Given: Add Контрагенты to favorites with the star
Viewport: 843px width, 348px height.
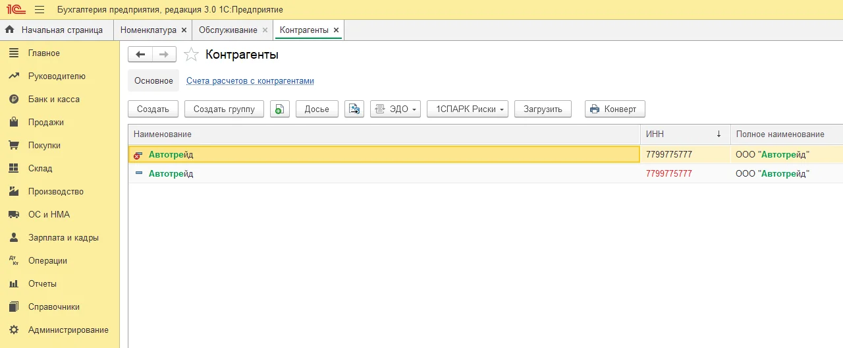Looking at the screenshot, I should (191, 54).
